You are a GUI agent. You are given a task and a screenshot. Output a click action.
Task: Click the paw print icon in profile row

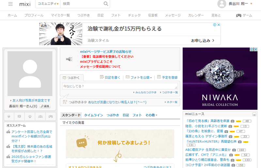30,116
